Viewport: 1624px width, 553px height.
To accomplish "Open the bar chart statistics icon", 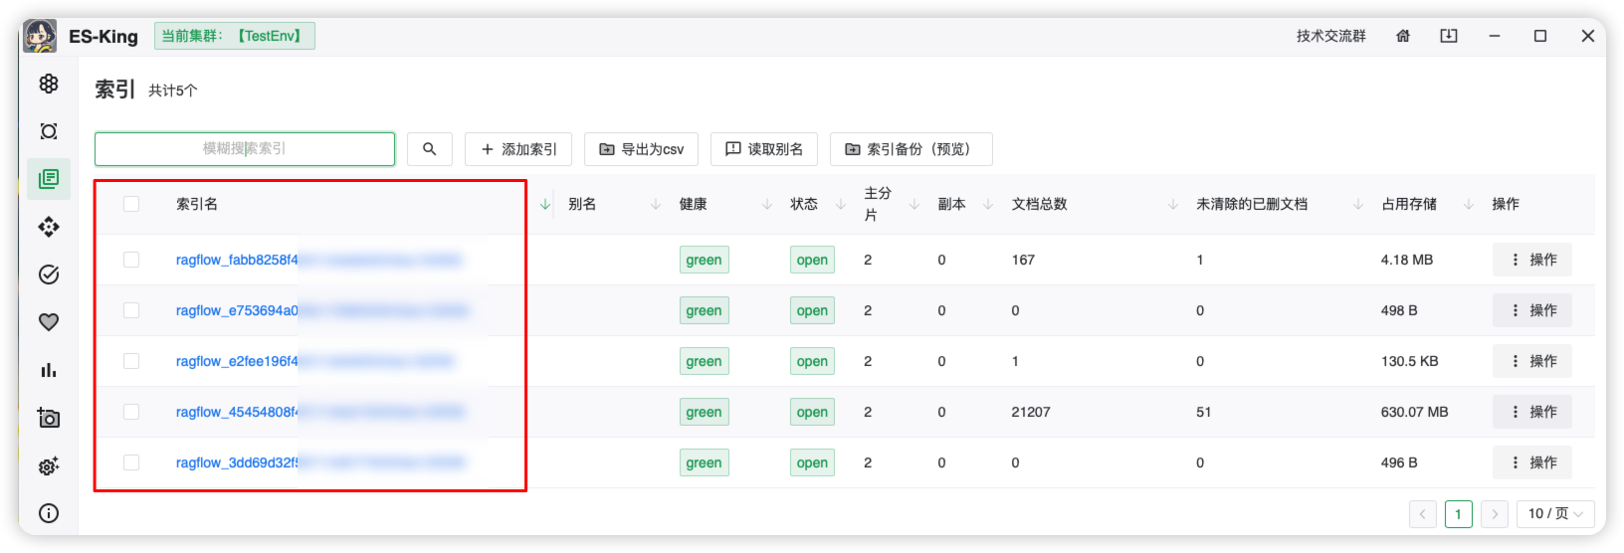I will (49, 370).
